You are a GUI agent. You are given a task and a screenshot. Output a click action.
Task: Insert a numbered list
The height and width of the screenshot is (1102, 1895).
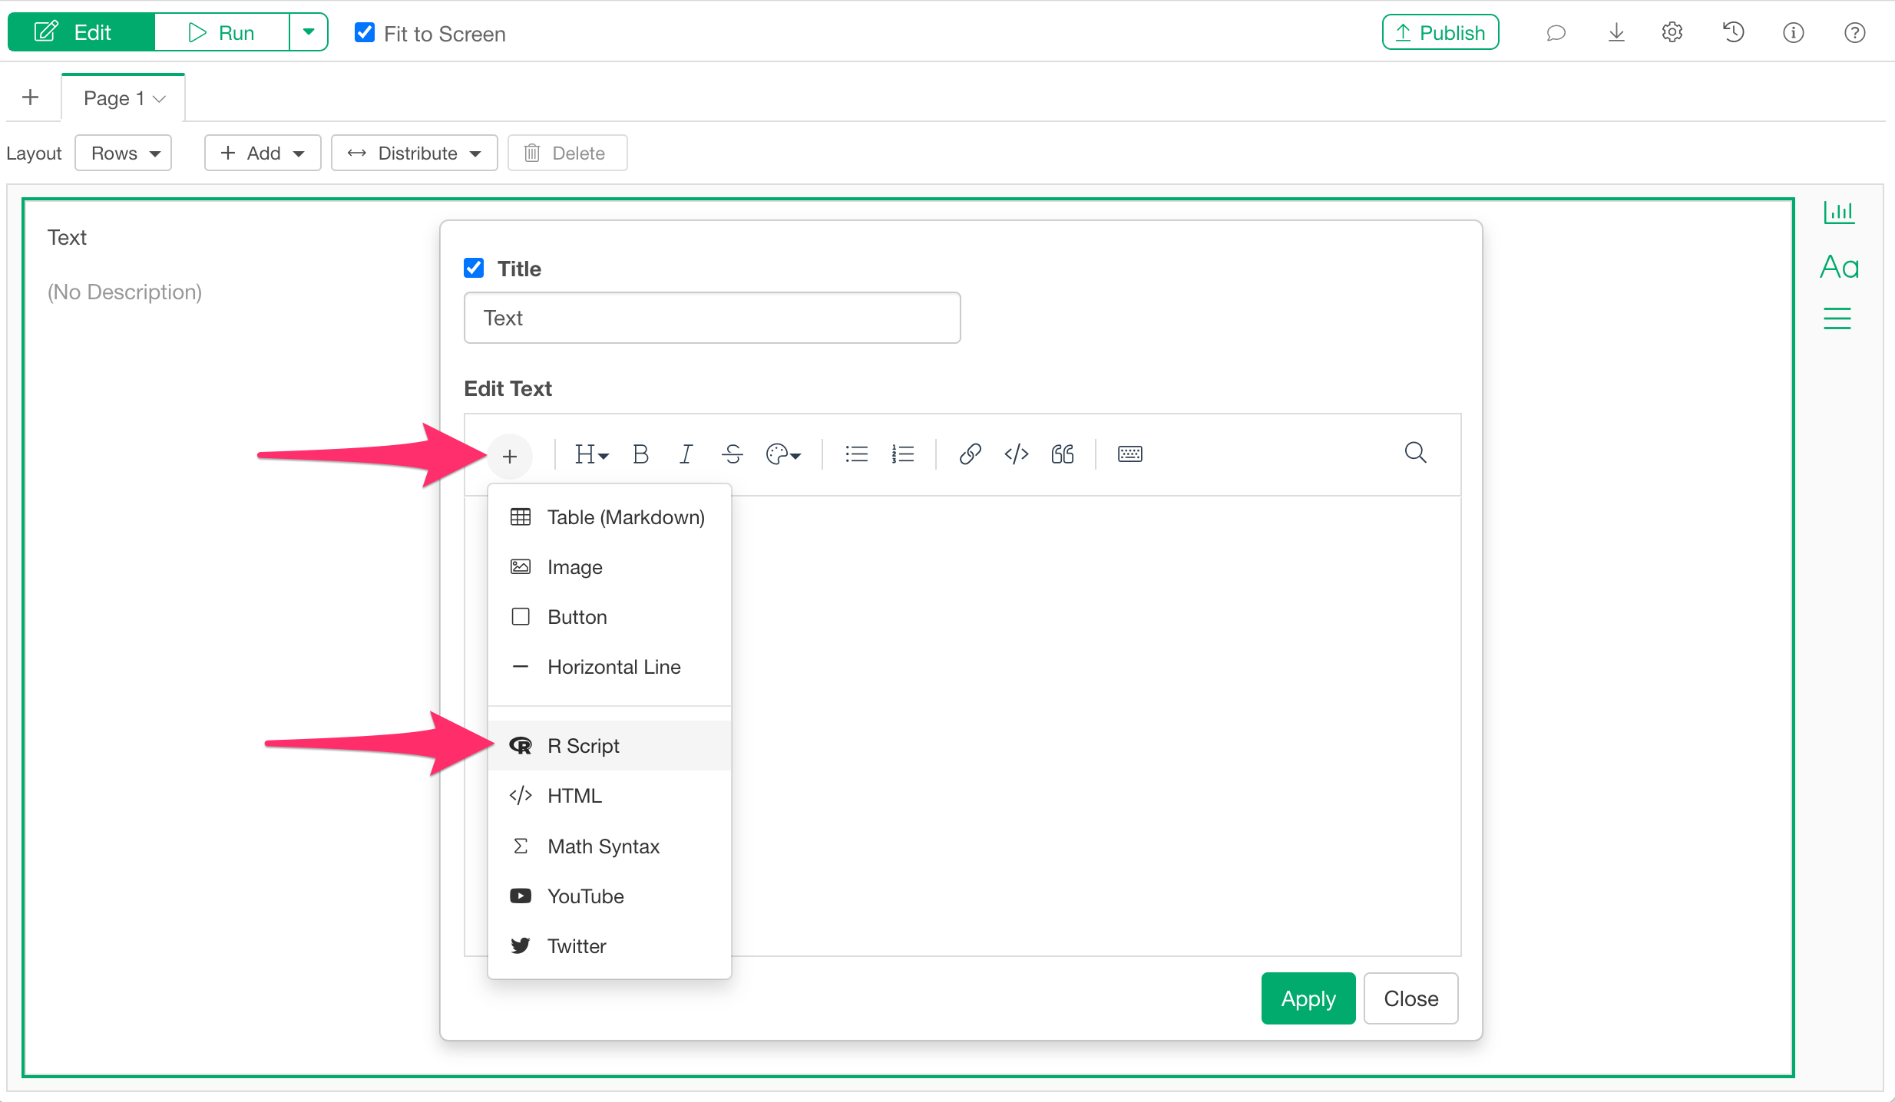902,454
